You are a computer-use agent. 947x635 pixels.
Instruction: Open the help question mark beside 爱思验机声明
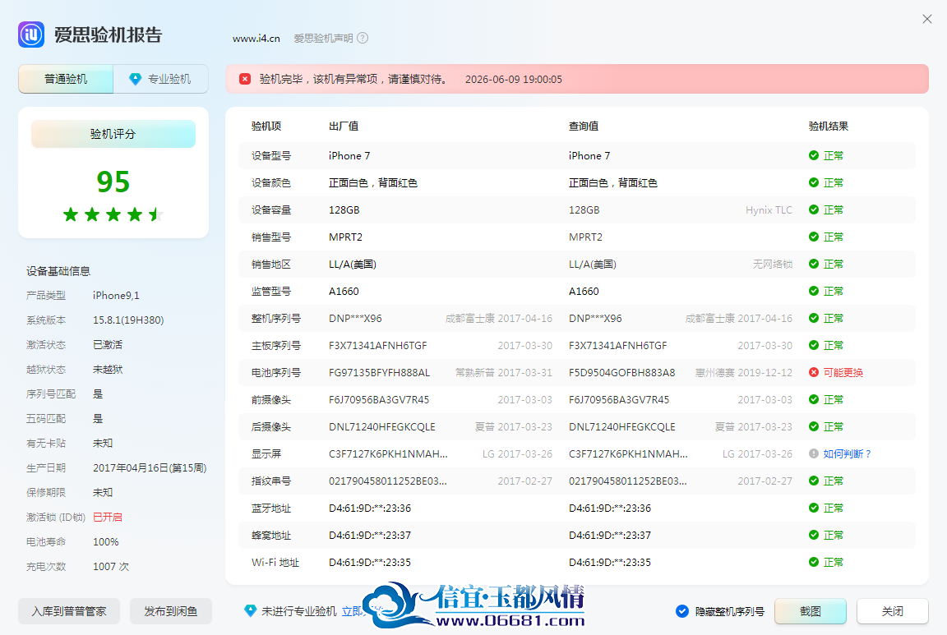tap(363, 38)
